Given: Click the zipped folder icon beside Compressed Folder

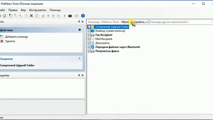Looking at the screenshot, I should (93, 27).
